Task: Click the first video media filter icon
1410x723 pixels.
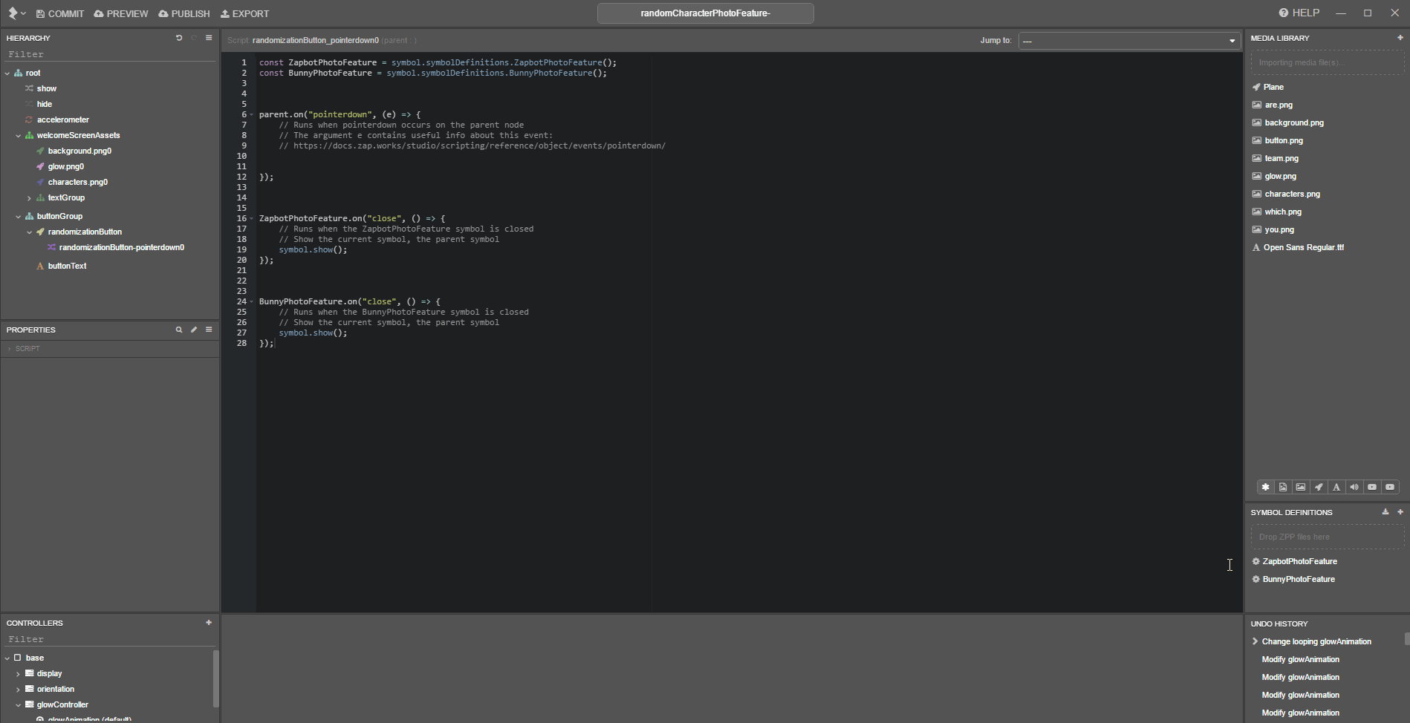Action: (x=1372, y=487)
